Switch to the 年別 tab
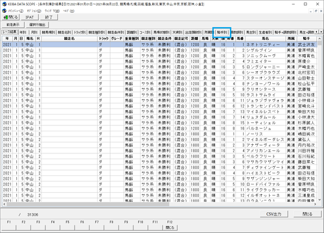The height and width of the screenshot is (233, 324). [23, 32]
